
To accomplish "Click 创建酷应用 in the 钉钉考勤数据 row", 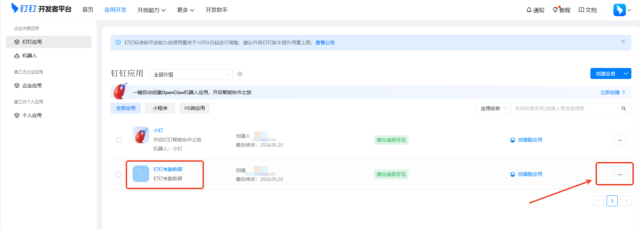I will (x=526, y=174).
